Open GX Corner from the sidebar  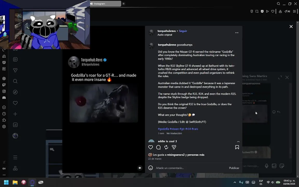tap(4, 169)
